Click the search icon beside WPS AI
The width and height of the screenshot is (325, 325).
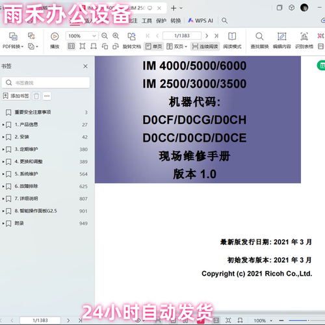(224, 21)
